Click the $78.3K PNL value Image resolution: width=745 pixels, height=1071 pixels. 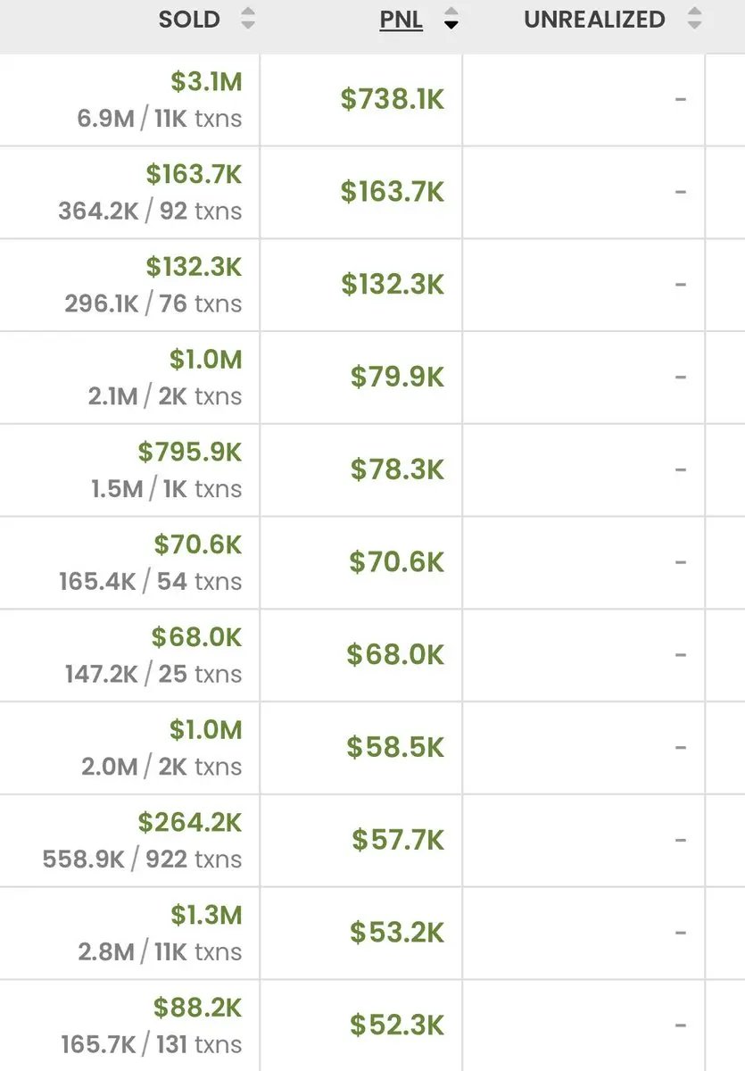[397, 469]
